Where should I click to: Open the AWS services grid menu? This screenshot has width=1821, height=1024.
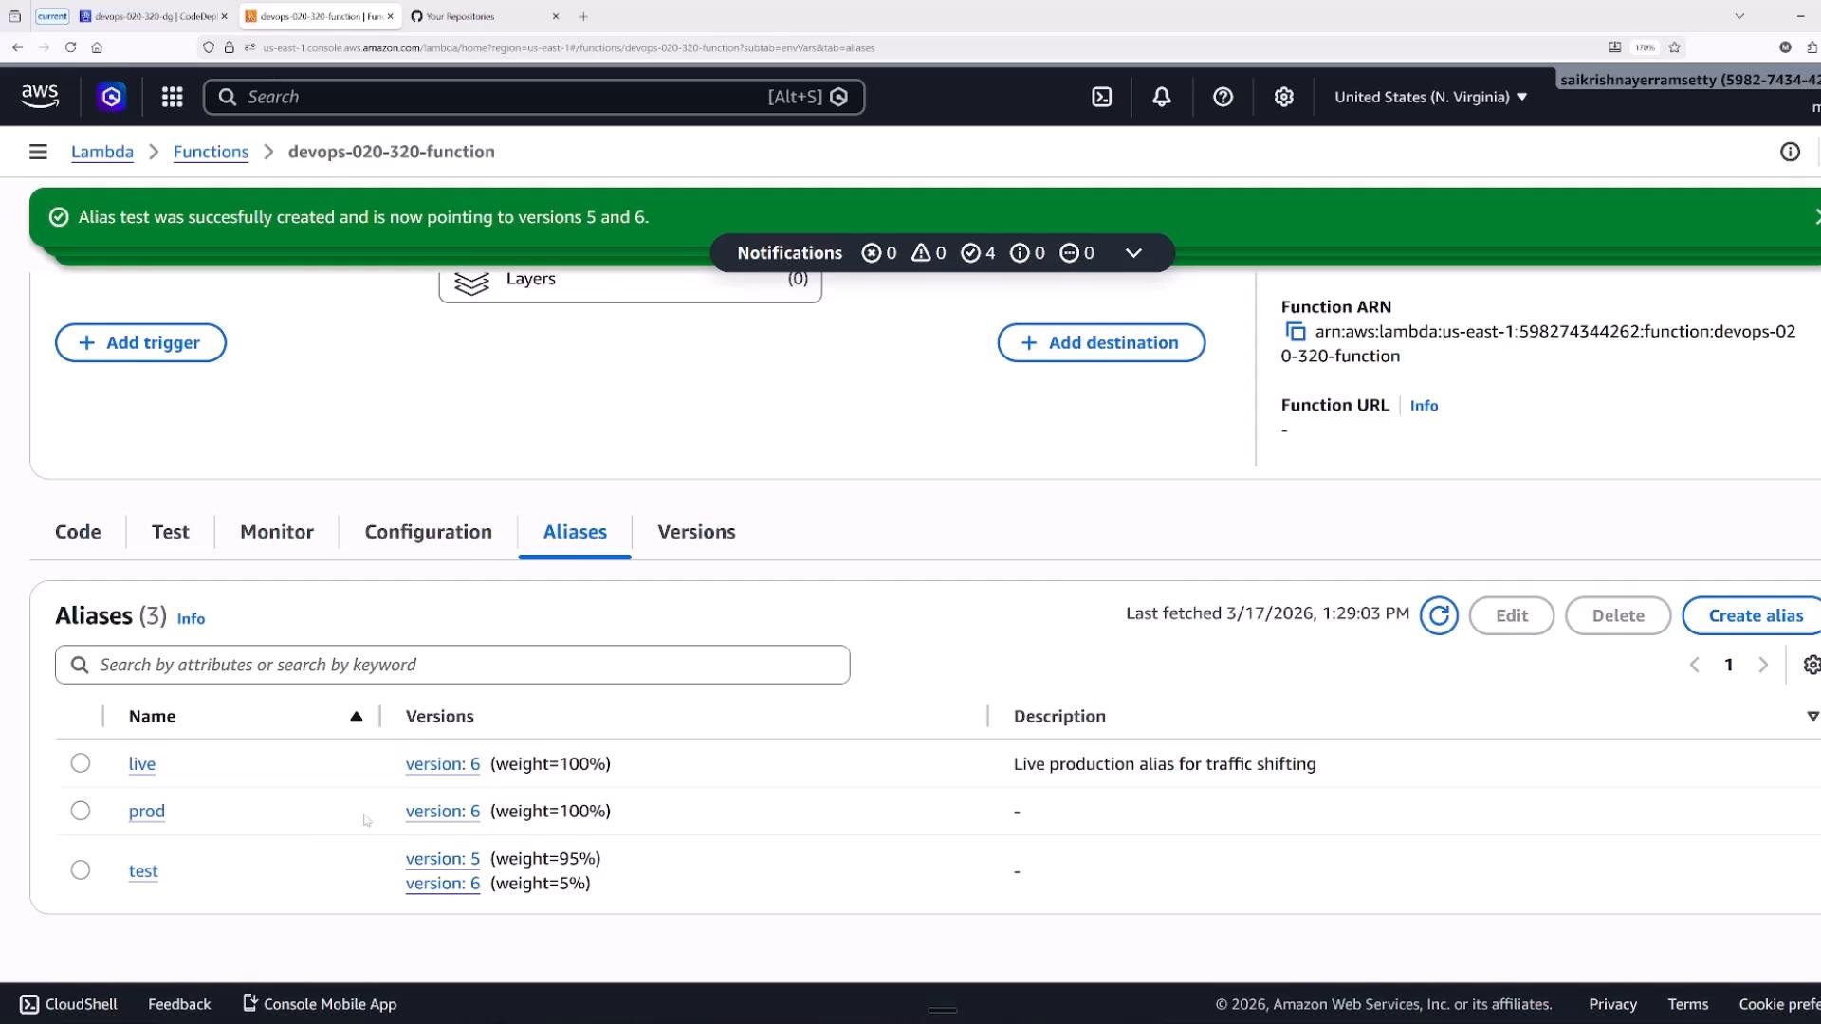point(172,97)
